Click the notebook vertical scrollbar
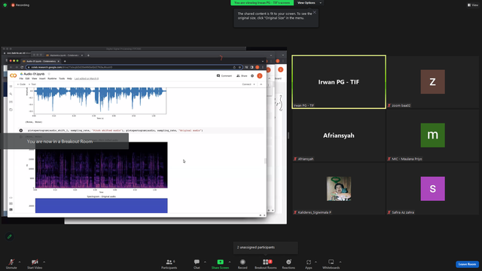This screenshot has height=271, width=482. click(265, 160)
